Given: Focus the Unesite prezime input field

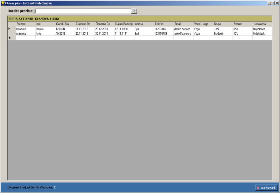Looking at the screenshot, I should point(83,11).
